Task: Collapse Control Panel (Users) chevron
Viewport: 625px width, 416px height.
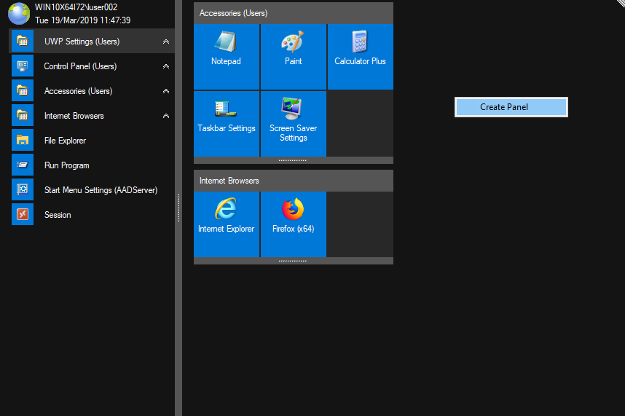Action: pyautogui.click(x=166, y=66)
